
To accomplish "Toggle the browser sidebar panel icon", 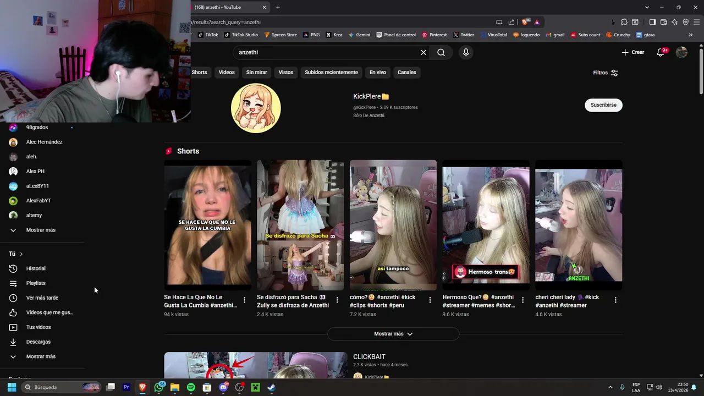I will (x=652, y=22).
